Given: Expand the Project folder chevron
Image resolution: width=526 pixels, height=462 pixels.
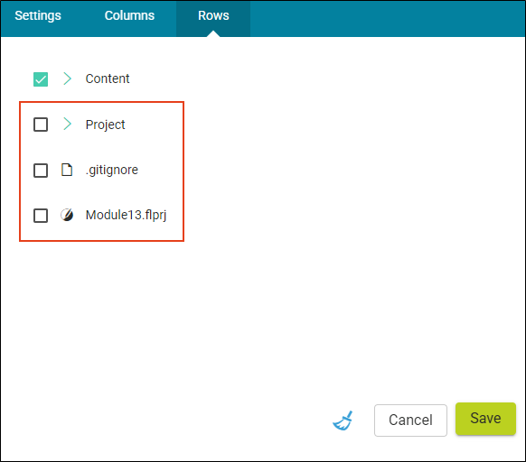Looking at the screenshot, I should coord(68,124).
